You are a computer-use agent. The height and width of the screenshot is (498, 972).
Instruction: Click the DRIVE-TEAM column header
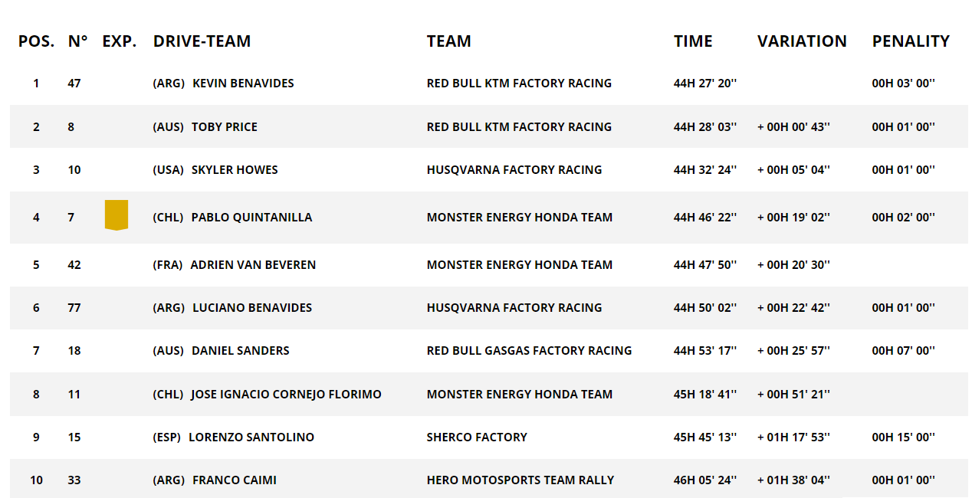[202, 41]
